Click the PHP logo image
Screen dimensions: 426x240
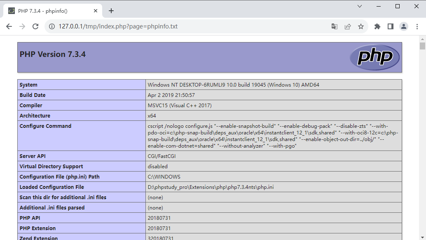point(375,57)
